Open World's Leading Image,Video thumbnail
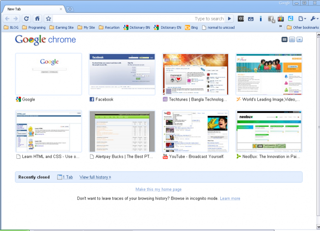Image resolution: width=320 pixels, height=231 pixels. tap(269, 74)
